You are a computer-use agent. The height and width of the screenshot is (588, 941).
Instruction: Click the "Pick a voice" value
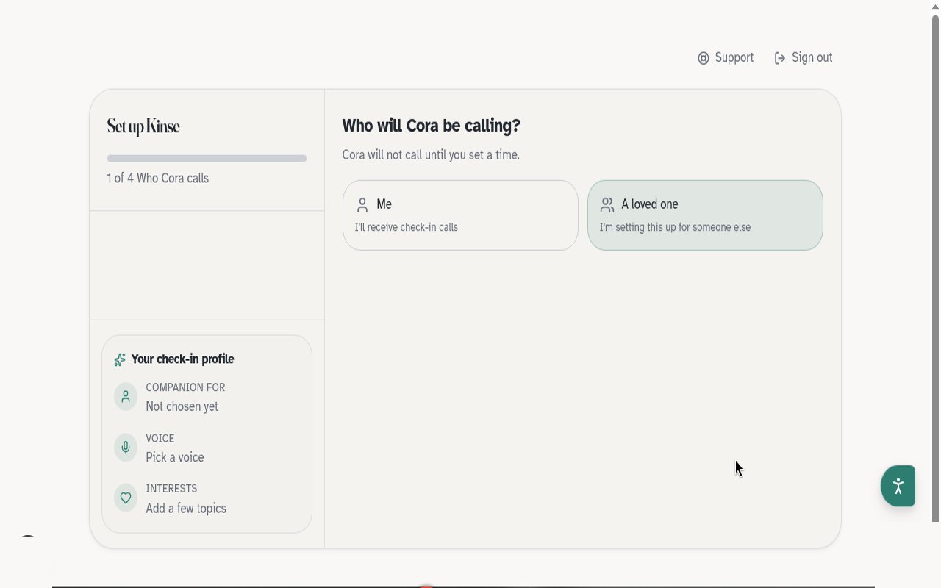(175, 457)
